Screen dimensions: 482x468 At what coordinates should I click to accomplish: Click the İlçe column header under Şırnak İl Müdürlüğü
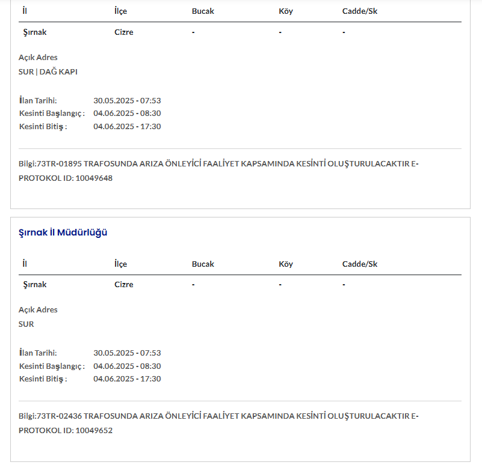(120, 264)
